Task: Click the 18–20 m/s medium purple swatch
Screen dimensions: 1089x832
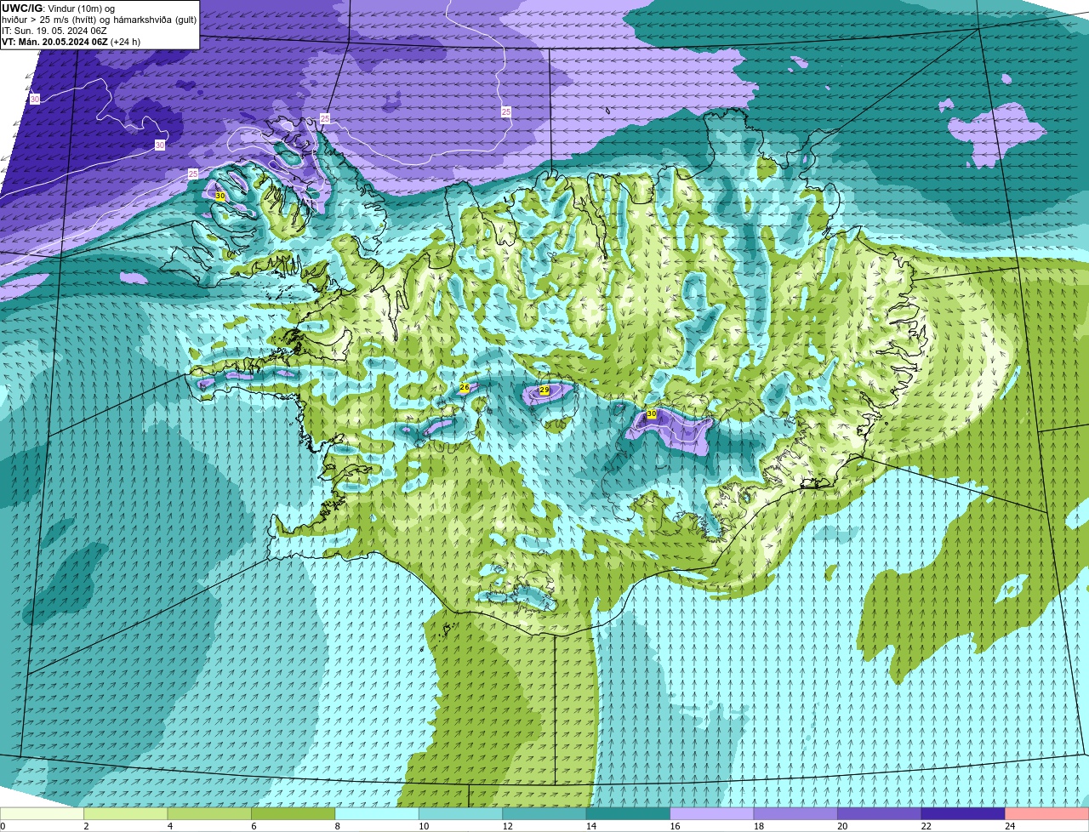Action: [x=796, y=813]
